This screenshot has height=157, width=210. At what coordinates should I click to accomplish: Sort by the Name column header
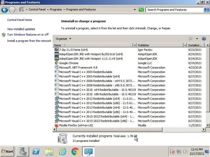(93, 45)
